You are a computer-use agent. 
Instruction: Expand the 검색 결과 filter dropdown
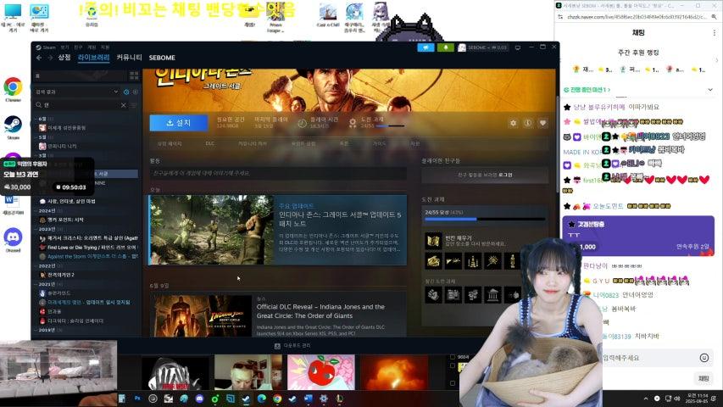coord(116,92)
